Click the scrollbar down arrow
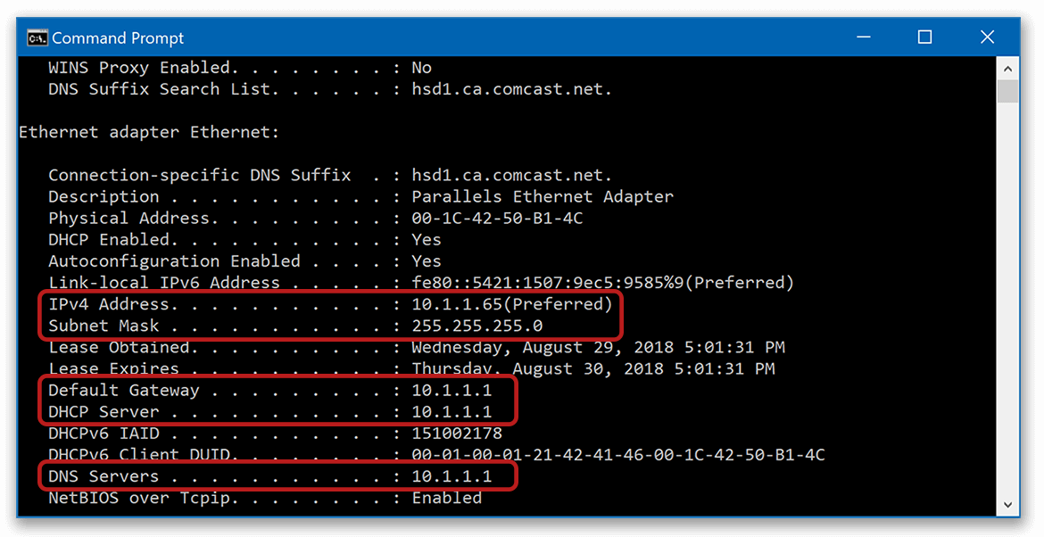 pos(1007,504)
